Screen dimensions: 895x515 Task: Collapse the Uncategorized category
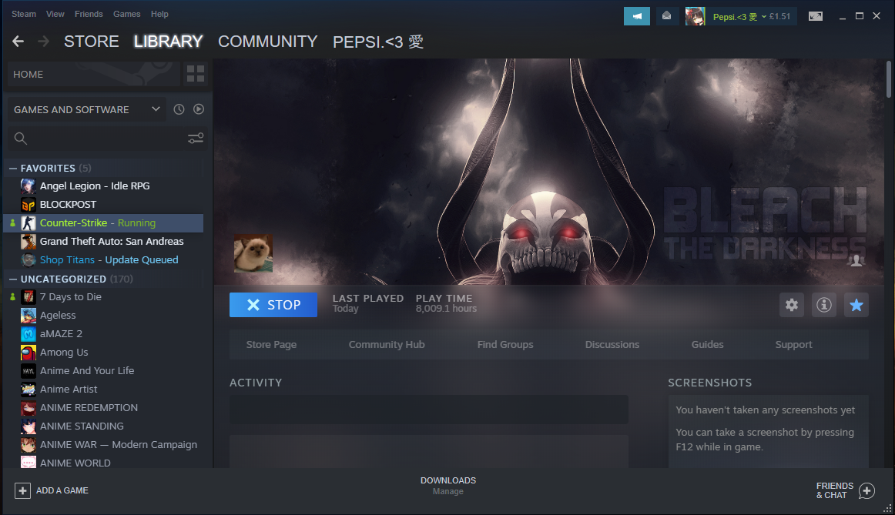click(13, 279)
